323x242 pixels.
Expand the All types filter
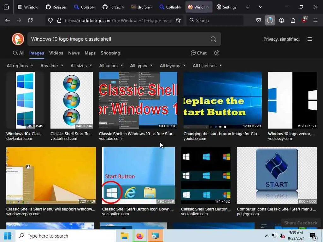coord(141,66)
